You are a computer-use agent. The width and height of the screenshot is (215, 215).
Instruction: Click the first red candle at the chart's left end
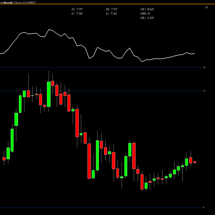point(4,159)
